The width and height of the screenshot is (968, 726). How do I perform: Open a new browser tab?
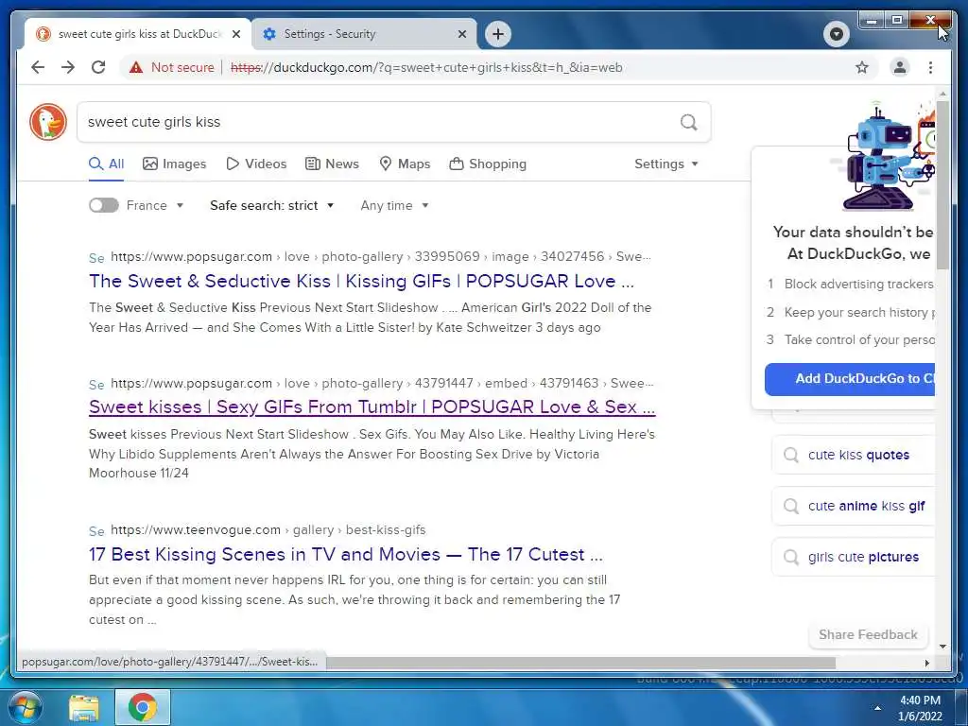(x=498, y=34)
